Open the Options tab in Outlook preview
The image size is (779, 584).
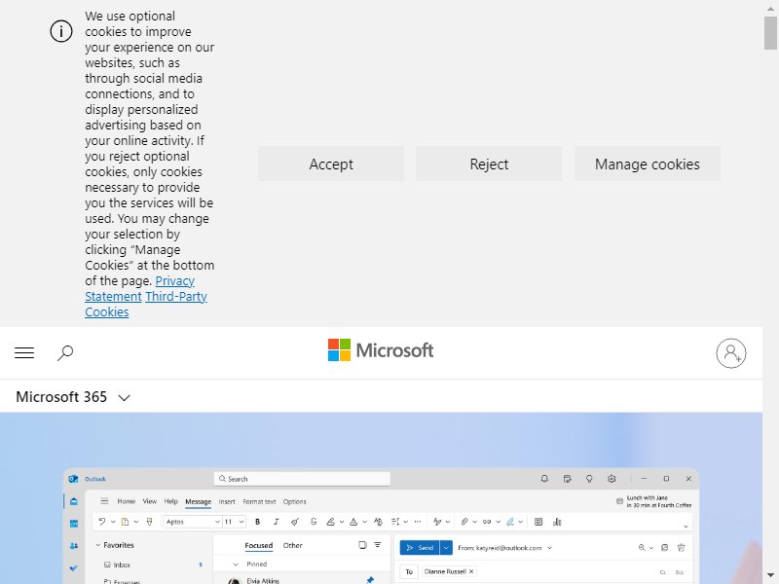click(x=295, y=501)
